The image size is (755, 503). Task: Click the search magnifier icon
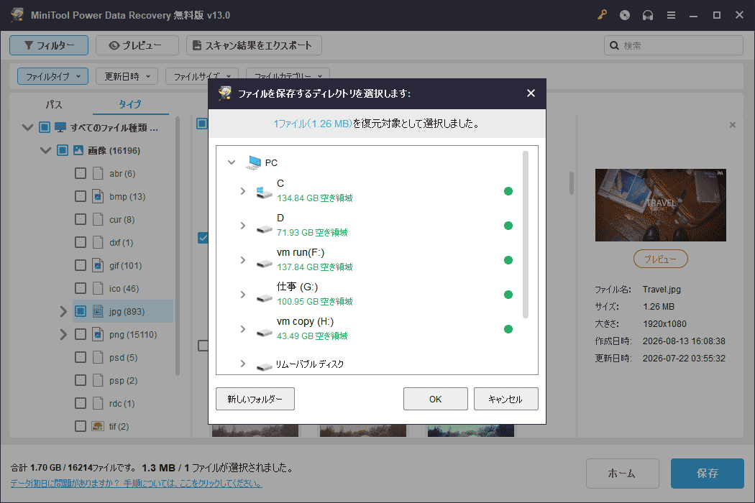614,45
